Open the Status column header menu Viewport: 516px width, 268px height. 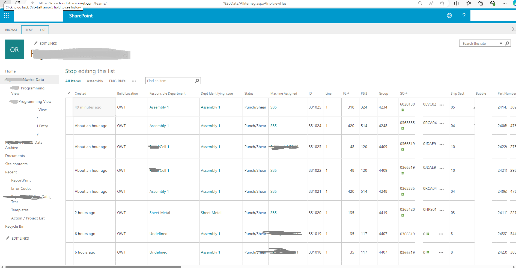pos(249,93)
